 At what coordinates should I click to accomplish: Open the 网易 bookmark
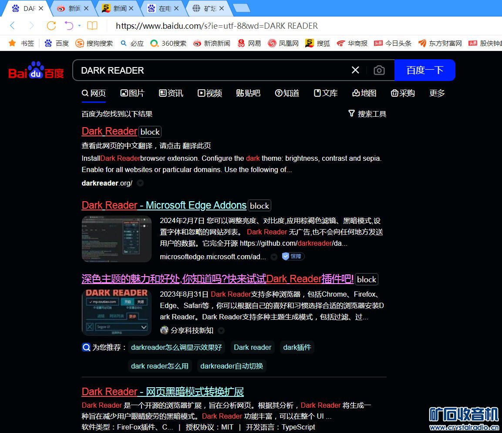pyautogui.click(x=249, y=43)
